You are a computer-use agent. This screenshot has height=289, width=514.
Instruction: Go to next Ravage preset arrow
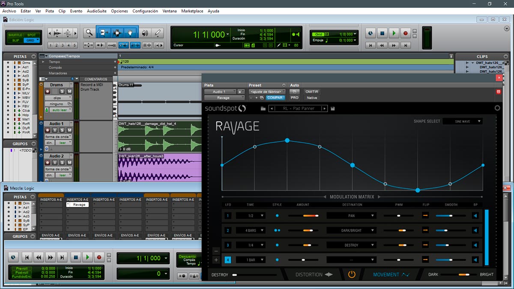[325, 109]
